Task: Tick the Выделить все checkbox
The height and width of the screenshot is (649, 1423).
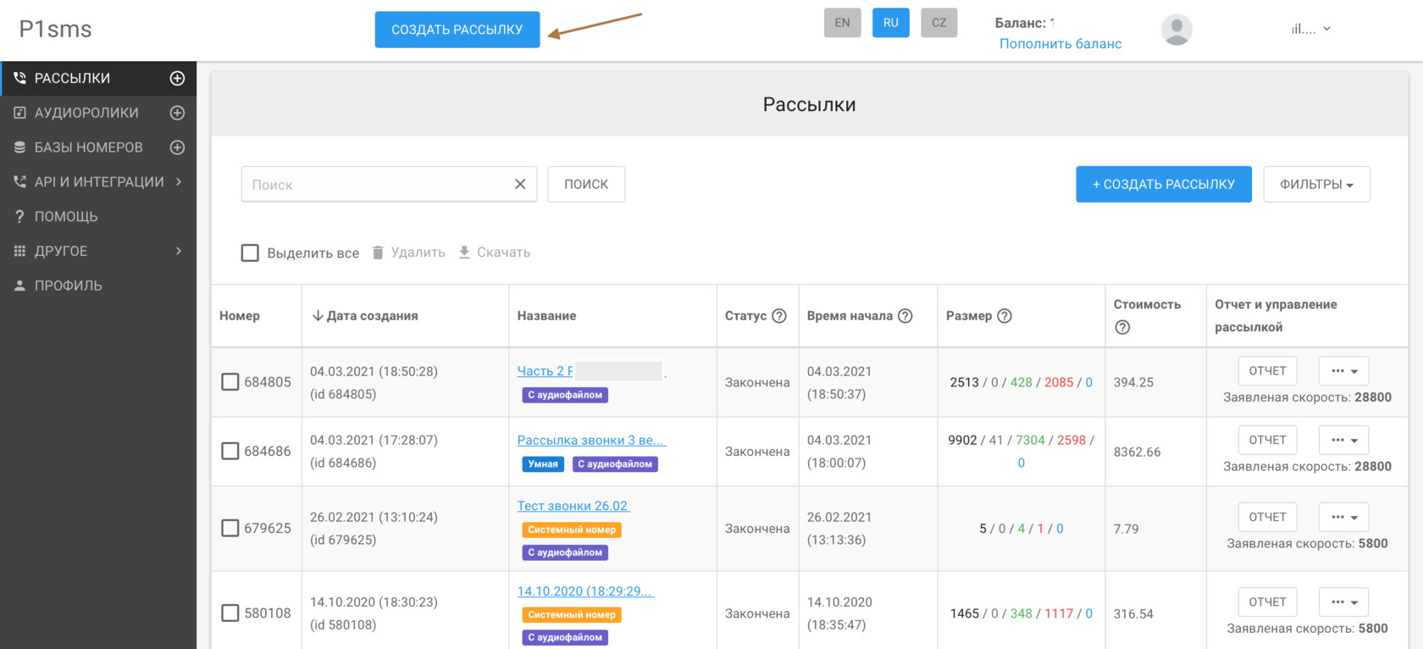Action: [x=250, y=252]
